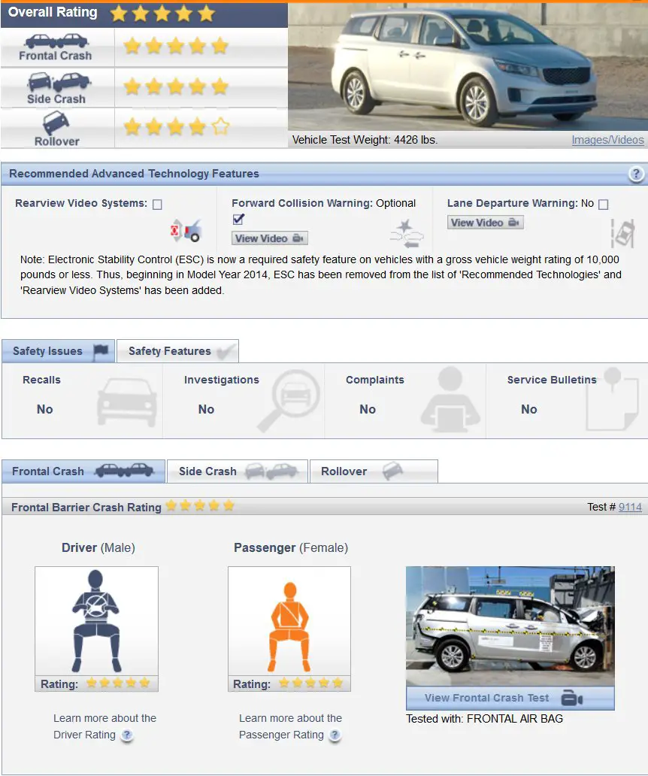The height and width of the screenshot is (776, 648).
Task: Click the Passenger female dummy figure
Action: point(289,626)
